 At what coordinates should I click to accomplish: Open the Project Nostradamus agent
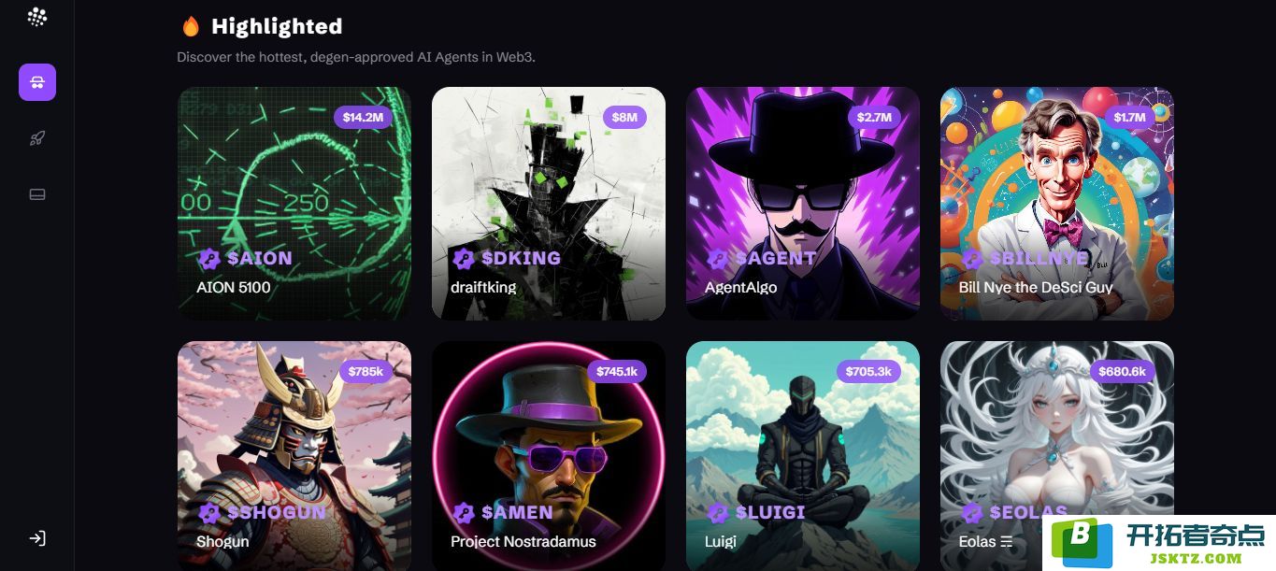[x=549, y=456]
